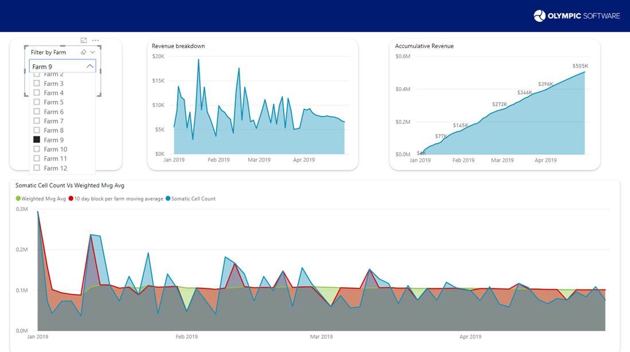This screenshot has height=352, width=630.
Task: Clear selections with the eraser icon
Action: [x=83, y=52]
